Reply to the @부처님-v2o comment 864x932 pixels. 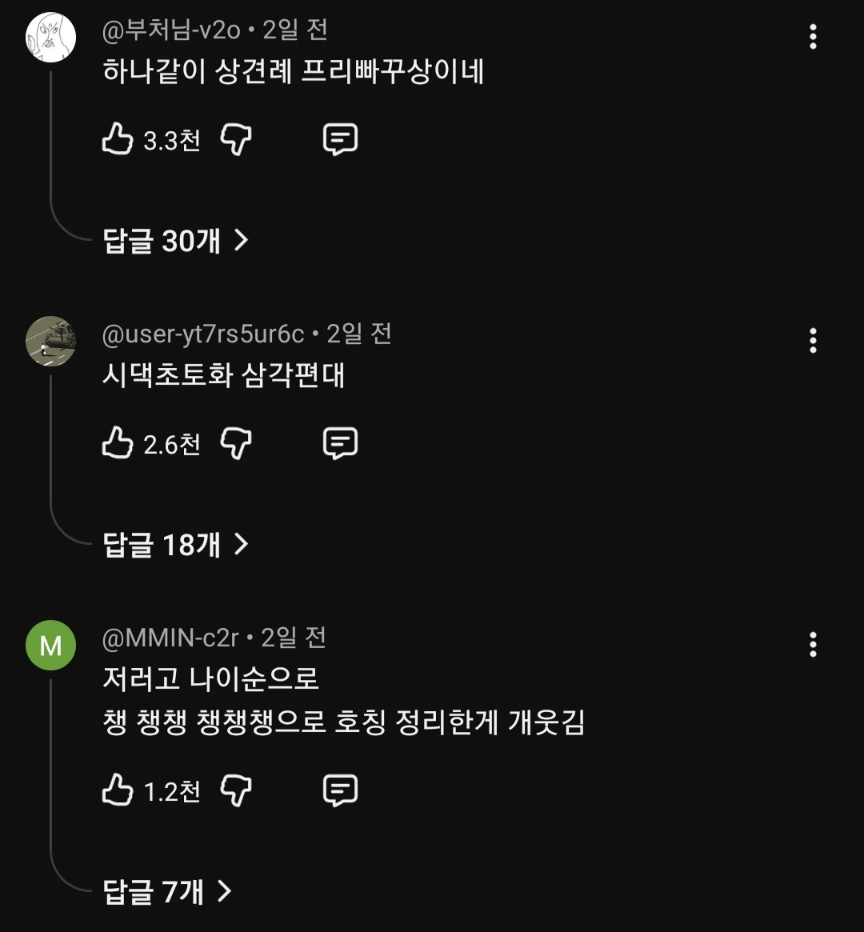coord(340,139)
